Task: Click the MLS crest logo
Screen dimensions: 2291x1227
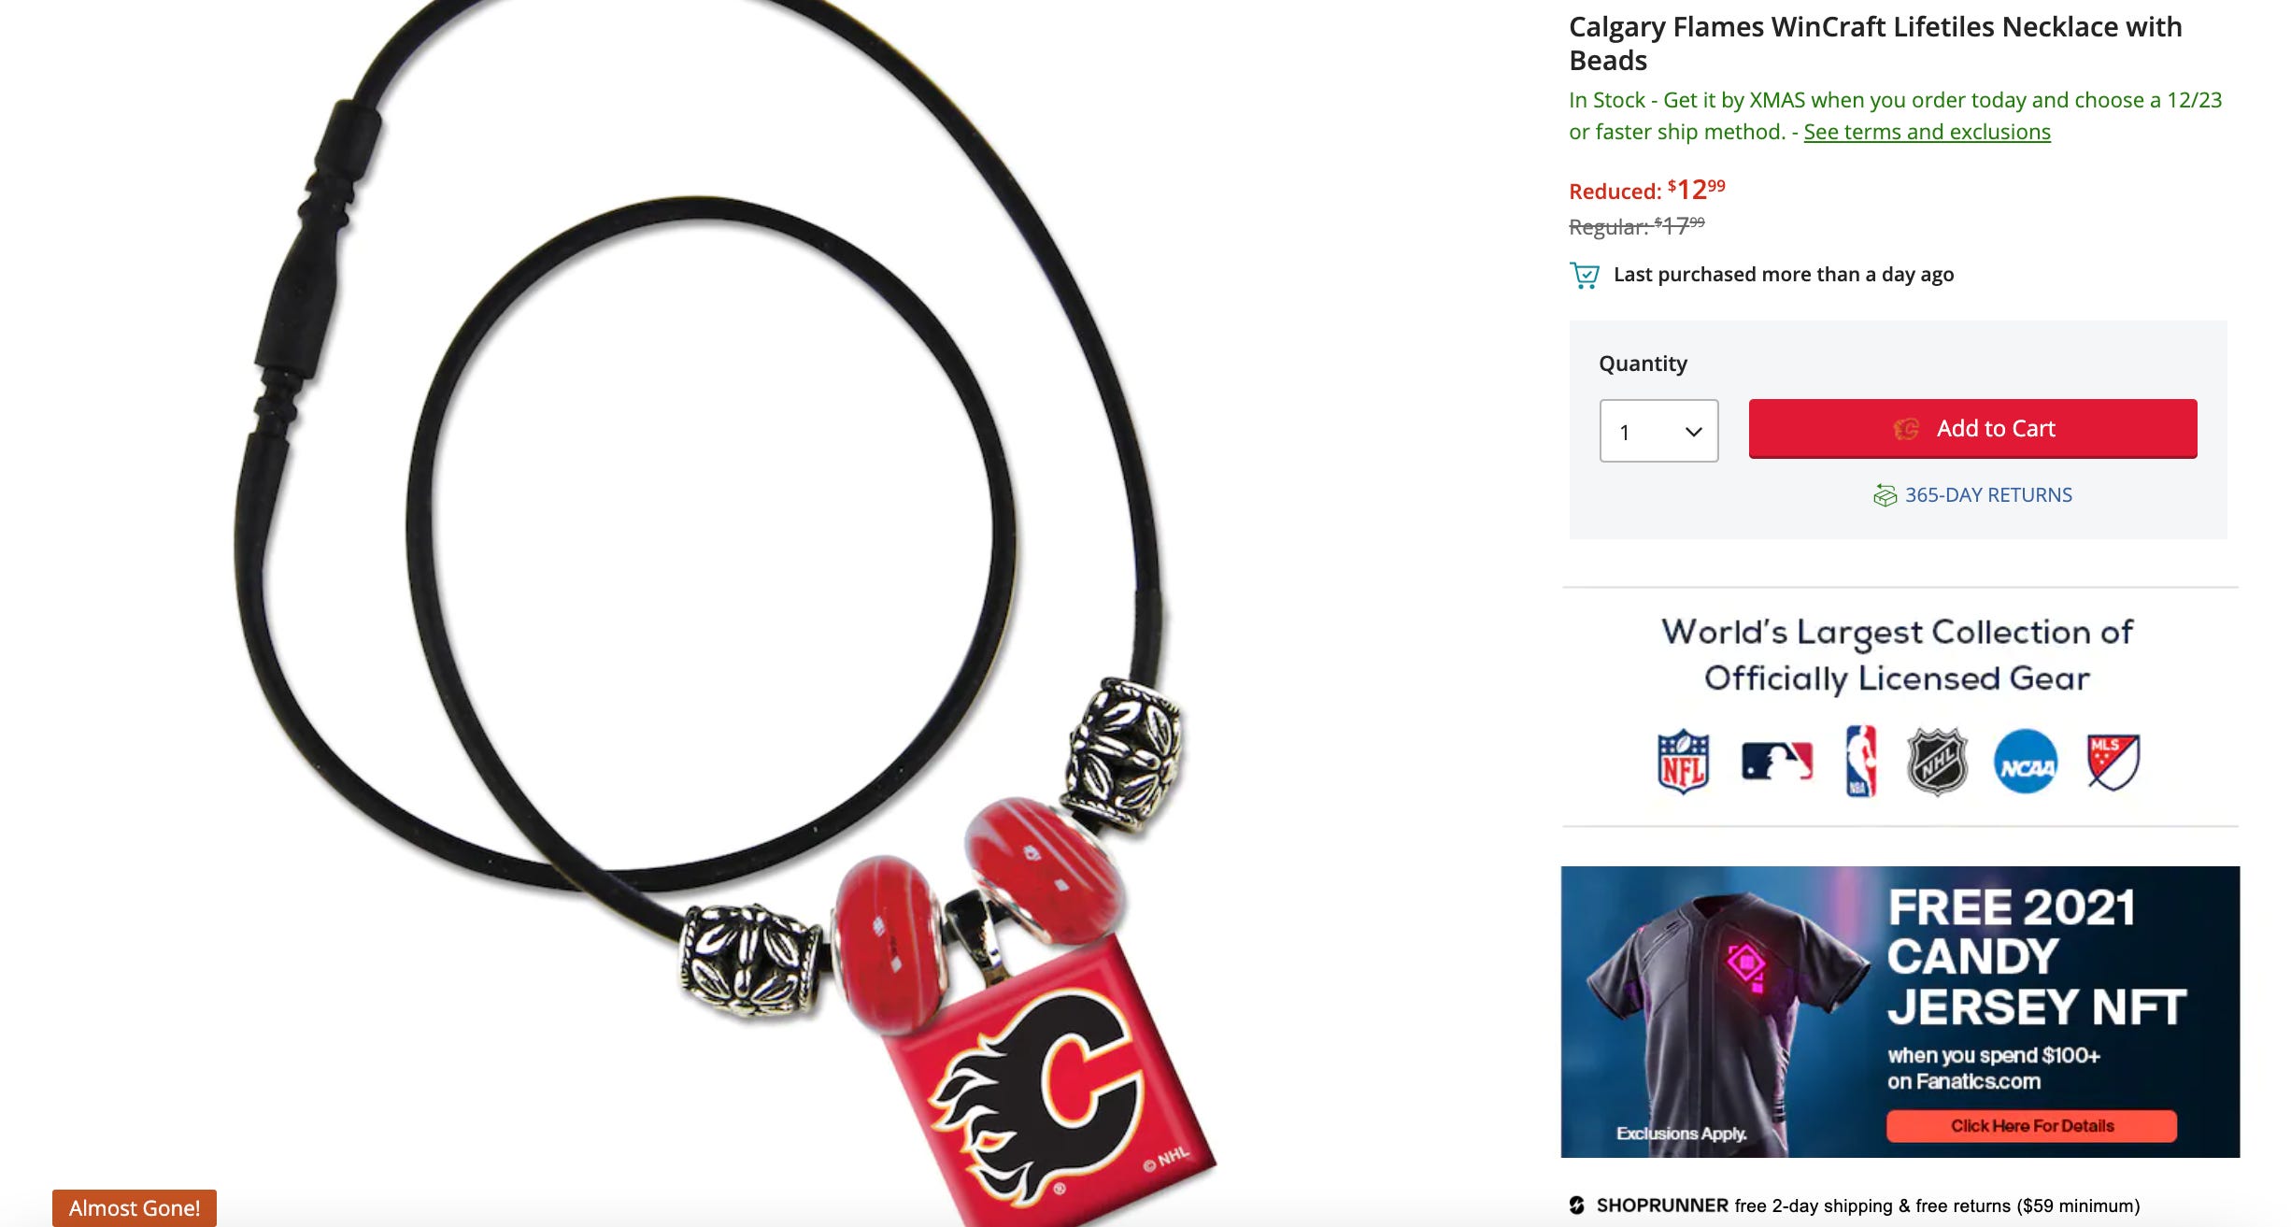Action: (2113, 762)
